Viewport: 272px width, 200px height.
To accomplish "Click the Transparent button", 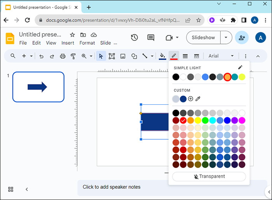I will coord(209,176).
